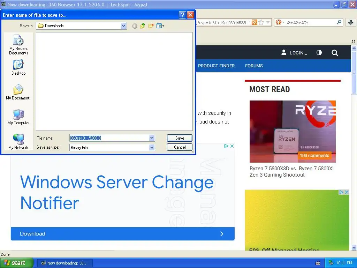
Task: Open My Documents place in dialog
Action: (x=18, y=92)
